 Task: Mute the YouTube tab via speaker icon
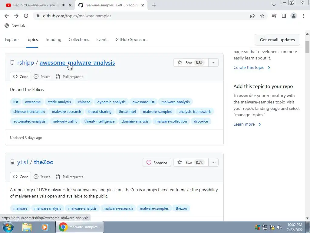64,5
